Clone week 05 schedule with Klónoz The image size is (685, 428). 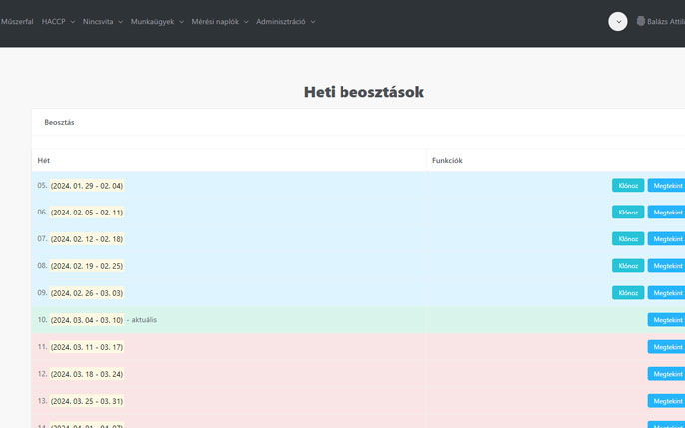coord(628,186)
